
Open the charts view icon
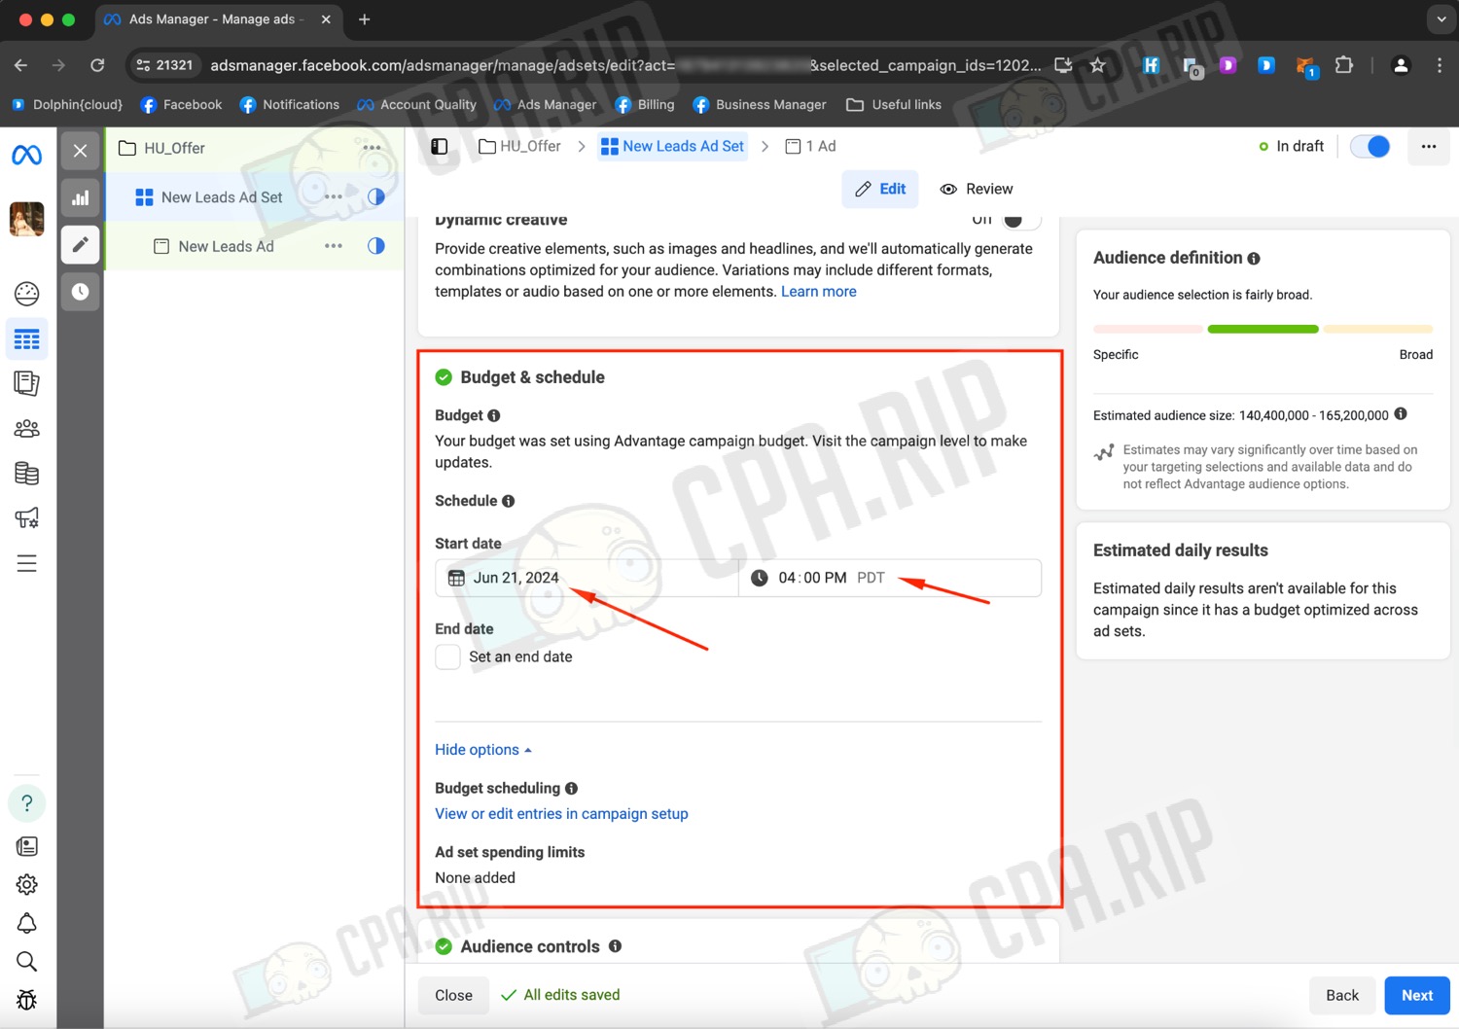[80, 197]
